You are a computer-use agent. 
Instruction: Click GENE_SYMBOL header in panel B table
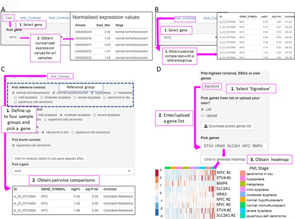[248, 17]
